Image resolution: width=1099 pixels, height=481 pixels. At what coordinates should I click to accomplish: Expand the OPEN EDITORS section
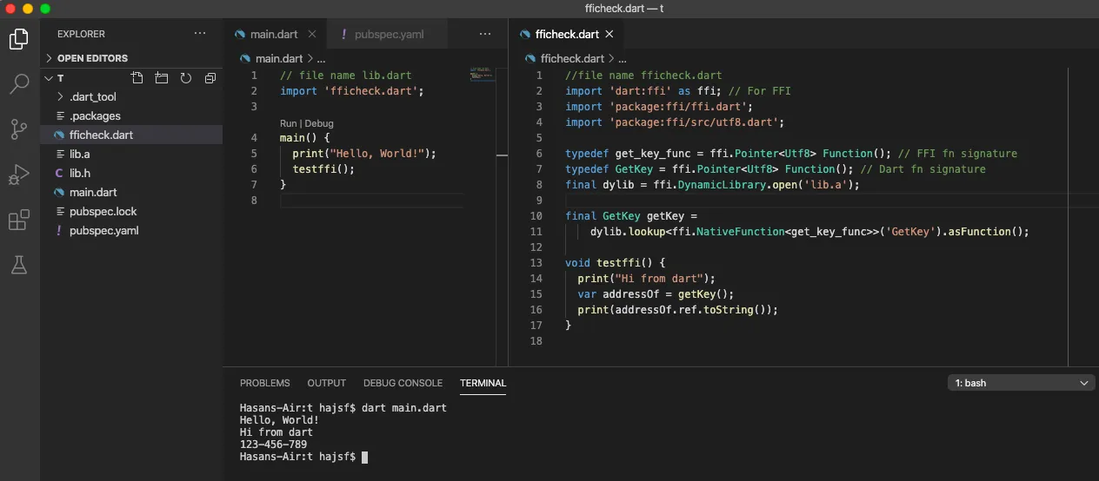tap(130, 58)
